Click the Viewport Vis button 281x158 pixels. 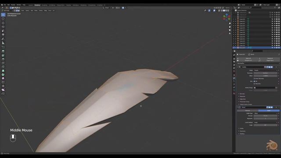(x=248, y=61)
